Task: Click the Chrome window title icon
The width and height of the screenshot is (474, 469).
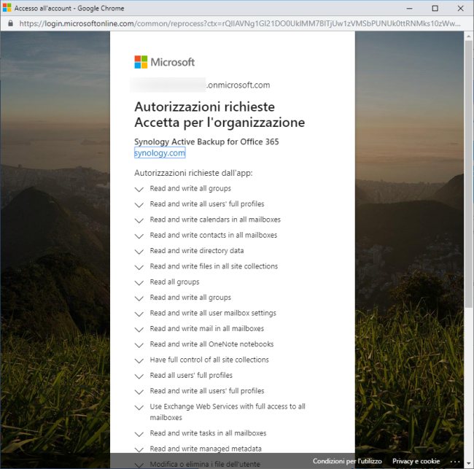Action: click(7, 8)
